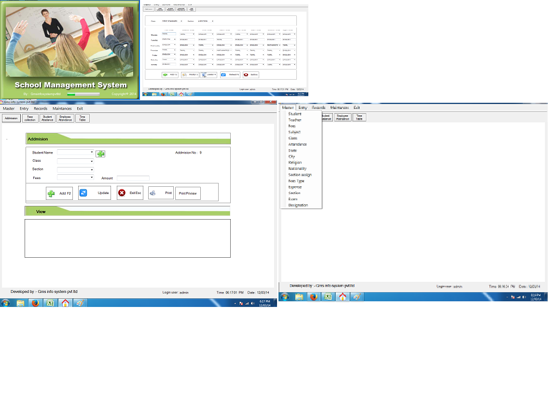Click Refresh F5 button in timetable window
The width and height of the screenshot is (556, 417).
230,75
